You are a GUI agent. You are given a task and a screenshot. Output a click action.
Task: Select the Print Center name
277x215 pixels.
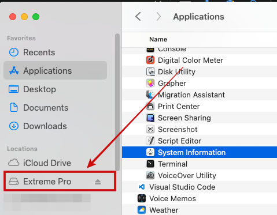point(179,107)
